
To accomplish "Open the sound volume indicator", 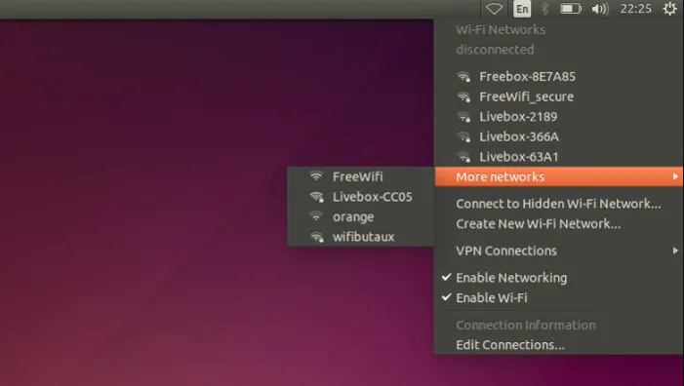I will coord(600,9).
